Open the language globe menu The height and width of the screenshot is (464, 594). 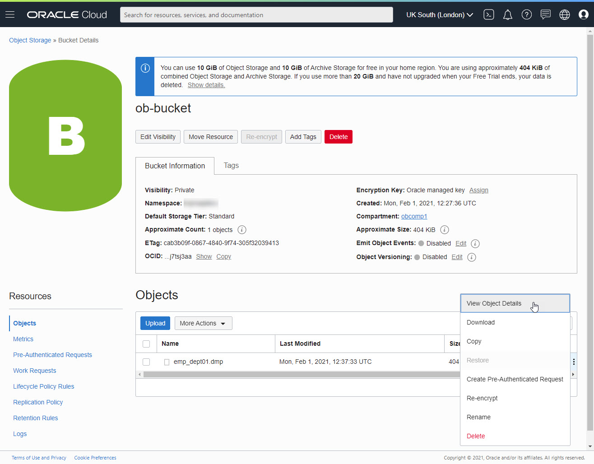(565, 15)
